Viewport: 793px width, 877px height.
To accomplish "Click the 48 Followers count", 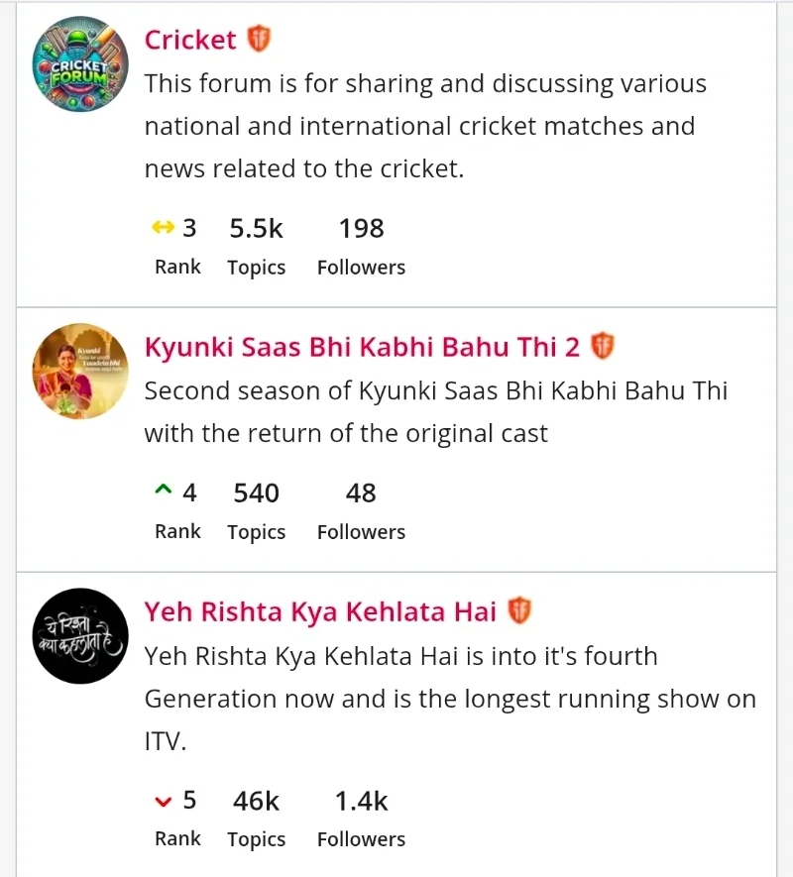I will (x=361, y=493).
